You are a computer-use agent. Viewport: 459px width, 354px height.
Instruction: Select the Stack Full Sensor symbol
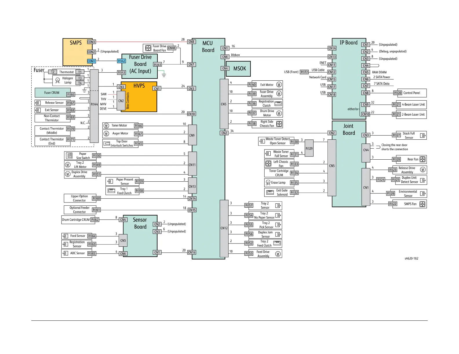tap(423, 135)
